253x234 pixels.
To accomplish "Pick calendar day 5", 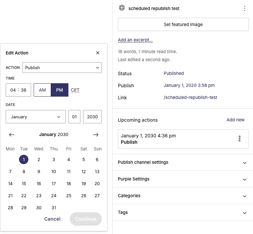I will [x=83, y=159].
